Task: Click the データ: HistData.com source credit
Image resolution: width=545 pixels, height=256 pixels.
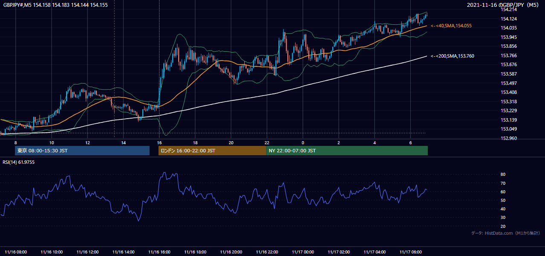Action: [x=506, y=233]
